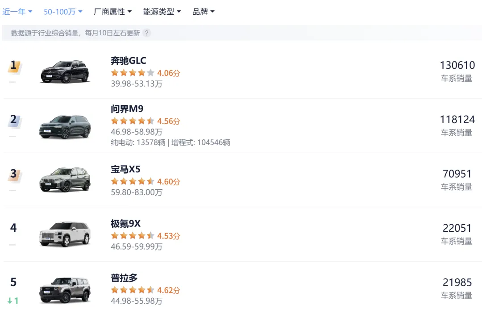The height and width of the screenshot is (309, 482).
Task: Open the 品牌 brand filter dropdown
Action: click(203, 12)
